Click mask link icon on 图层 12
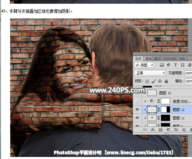The height and width of the screenshot is (159, 192). [158, 110]
